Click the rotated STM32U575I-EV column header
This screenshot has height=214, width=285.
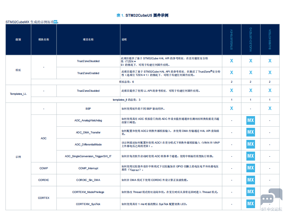[232, 40]
